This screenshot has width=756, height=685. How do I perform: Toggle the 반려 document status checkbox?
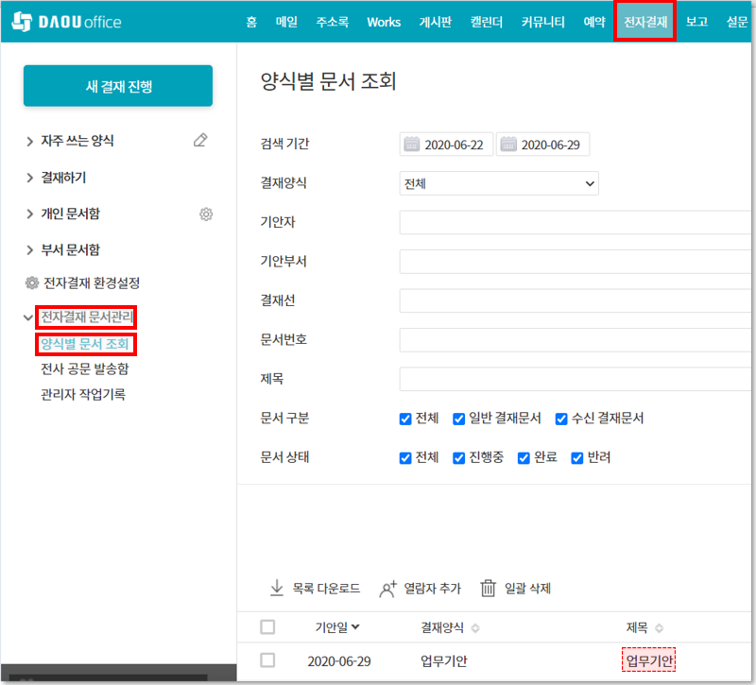pyautogui.click(x=577, y=458)
